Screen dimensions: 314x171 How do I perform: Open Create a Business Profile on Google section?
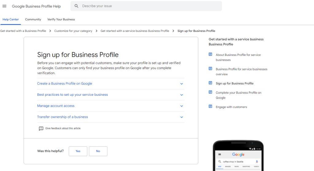(65, 84)
